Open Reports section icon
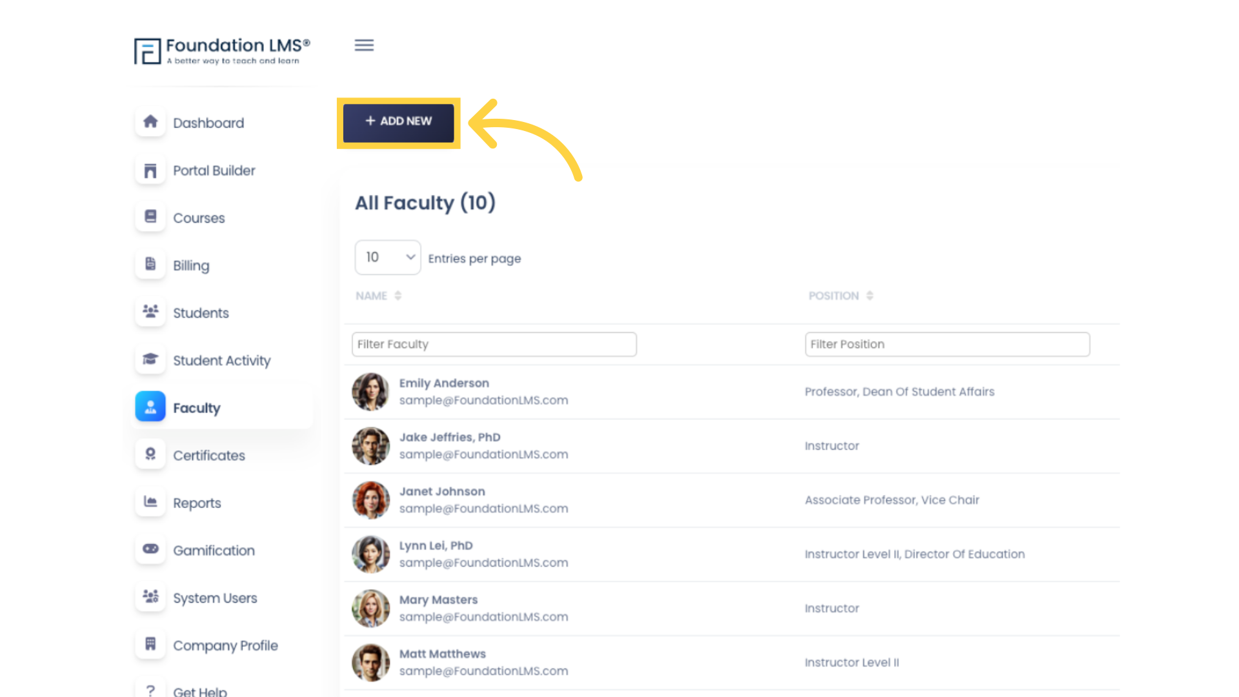1239x697 pixels. [150, 501]
